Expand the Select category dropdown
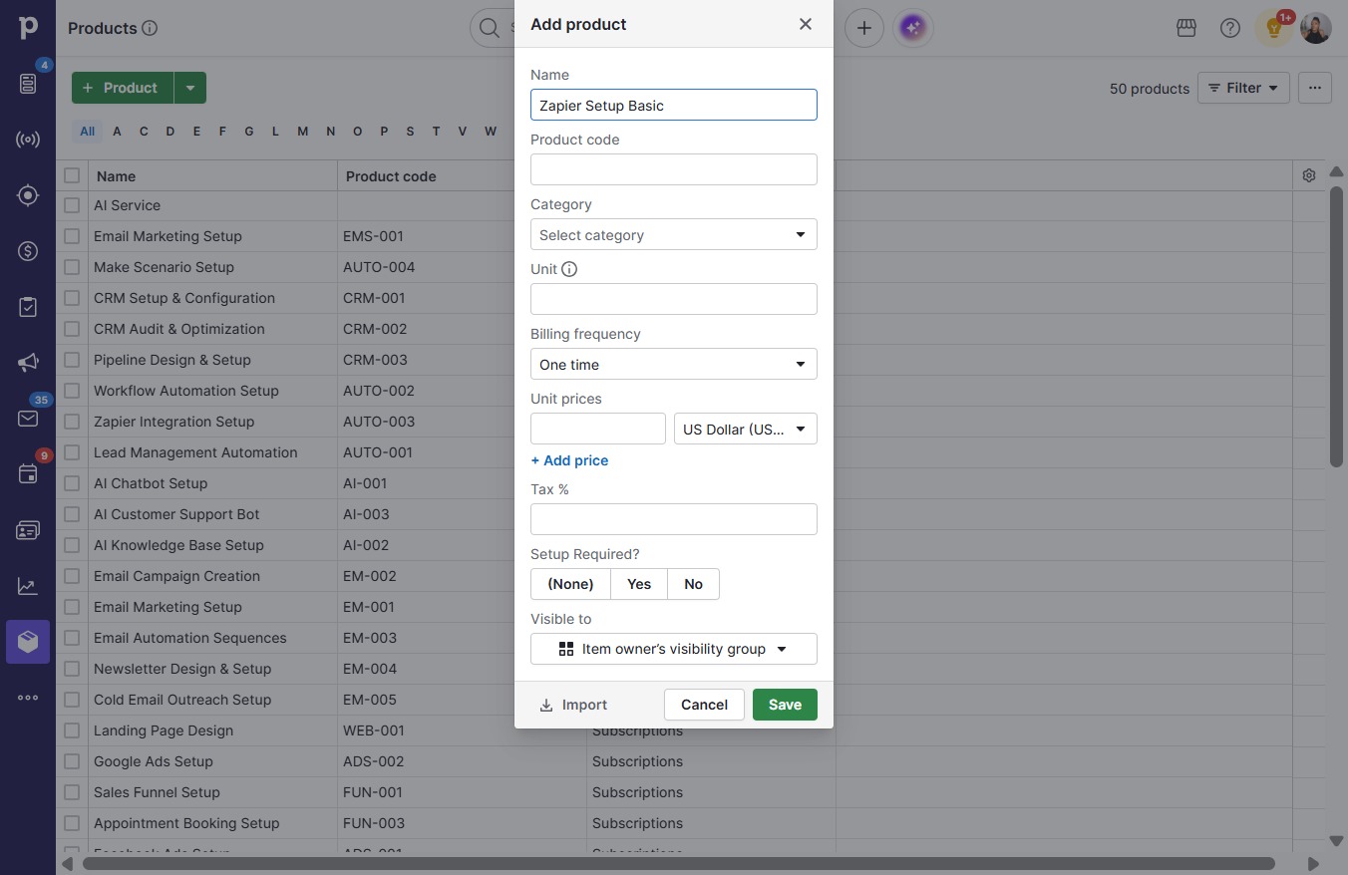This screenshot has width=1348, height=875. 674,235
